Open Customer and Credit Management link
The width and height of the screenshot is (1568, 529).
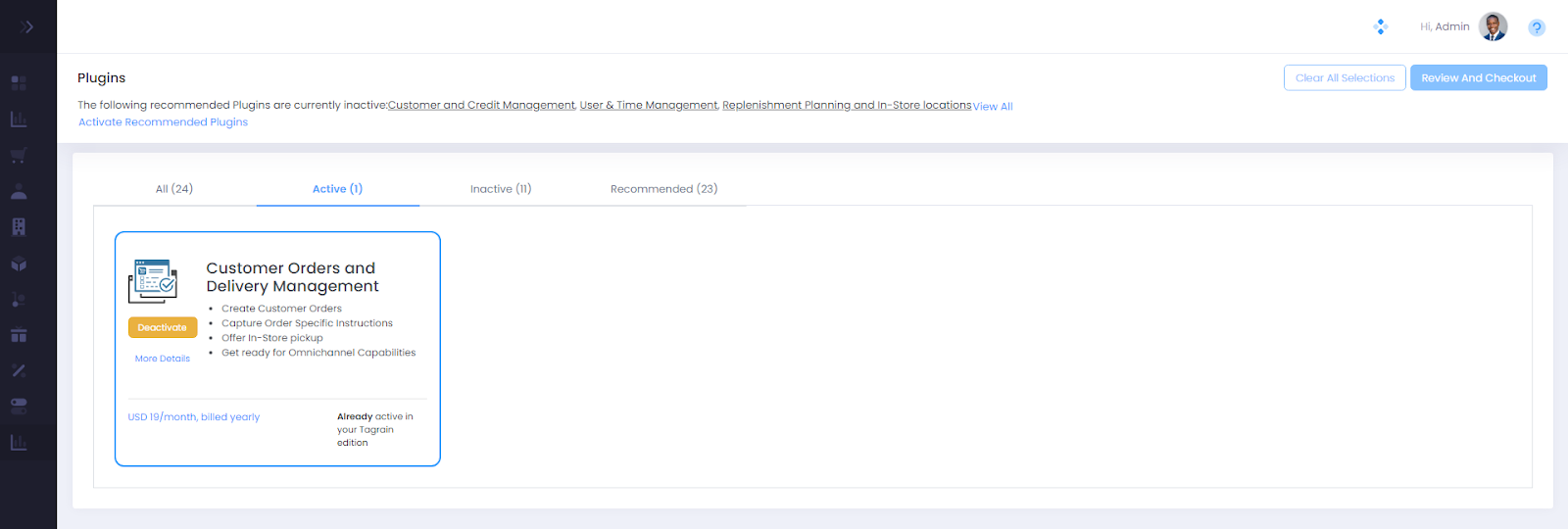point(481,105)
